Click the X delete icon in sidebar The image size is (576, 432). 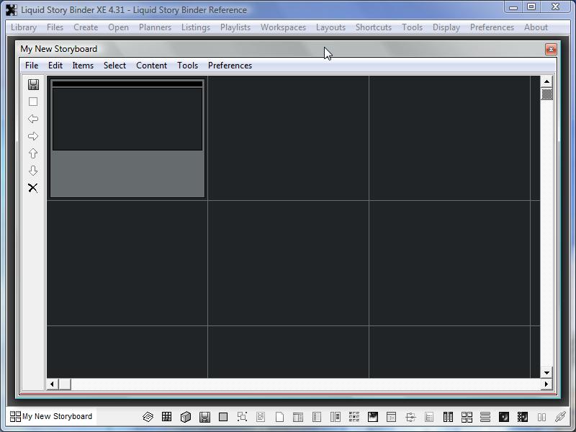coord(33,188)
